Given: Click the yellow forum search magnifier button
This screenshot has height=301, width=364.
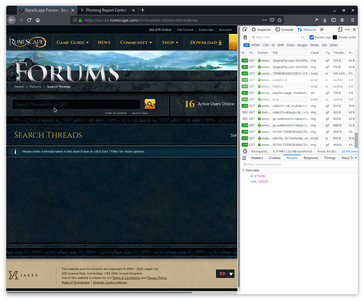Looking at the screenshot, I should (x=150, y=104).
